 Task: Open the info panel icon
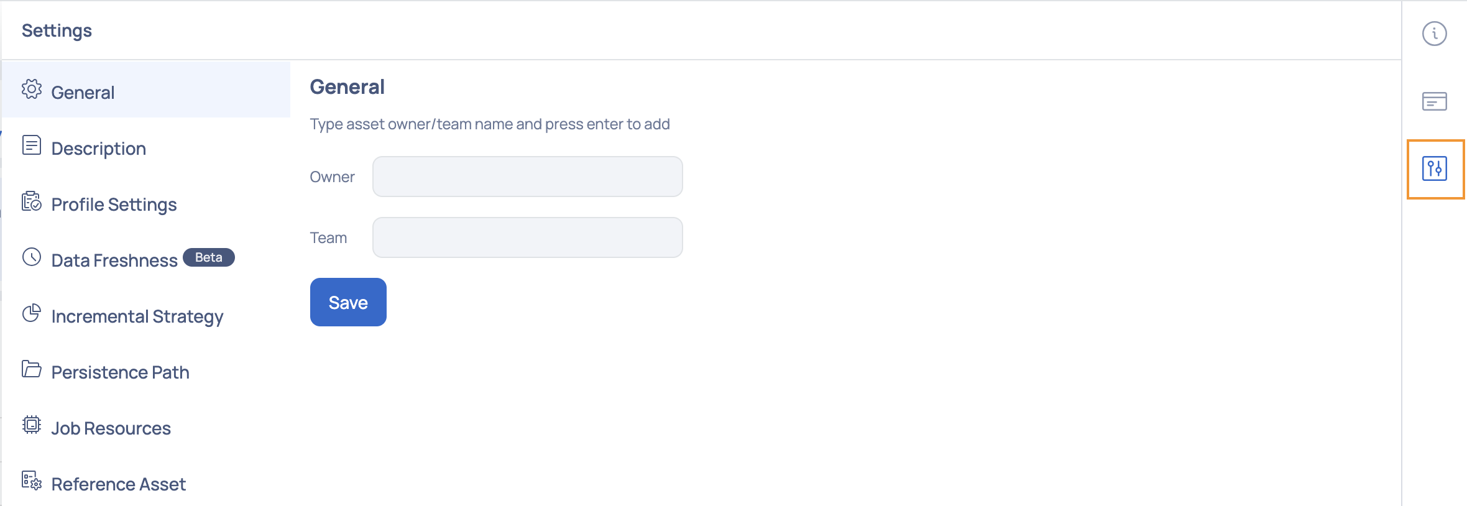1434,34
